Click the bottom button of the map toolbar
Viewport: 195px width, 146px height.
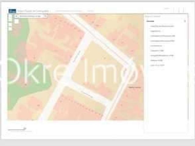pyautogui.click(x=10, y=29)
